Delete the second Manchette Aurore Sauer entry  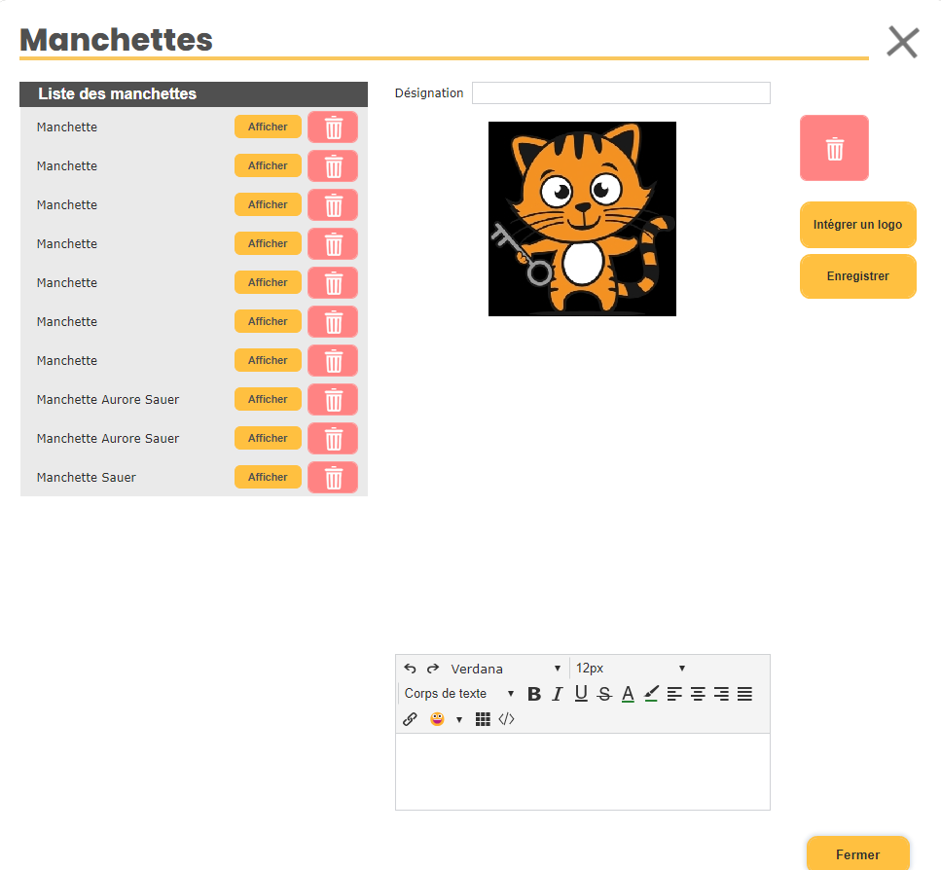333,439
